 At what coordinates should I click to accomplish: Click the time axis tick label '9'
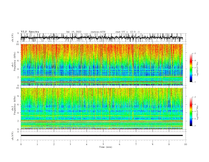(x=169, y=144)
